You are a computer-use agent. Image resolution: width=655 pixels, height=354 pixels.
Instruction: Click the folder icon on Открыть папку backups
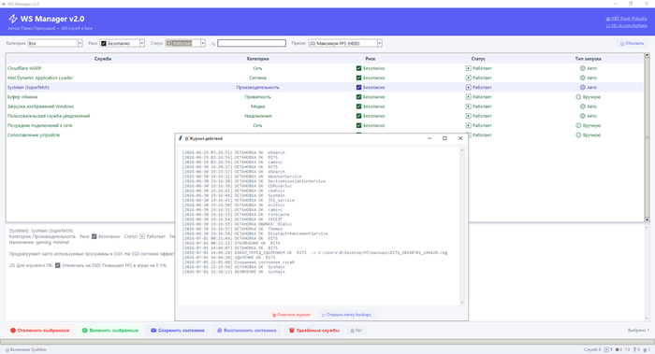[324, 315]
